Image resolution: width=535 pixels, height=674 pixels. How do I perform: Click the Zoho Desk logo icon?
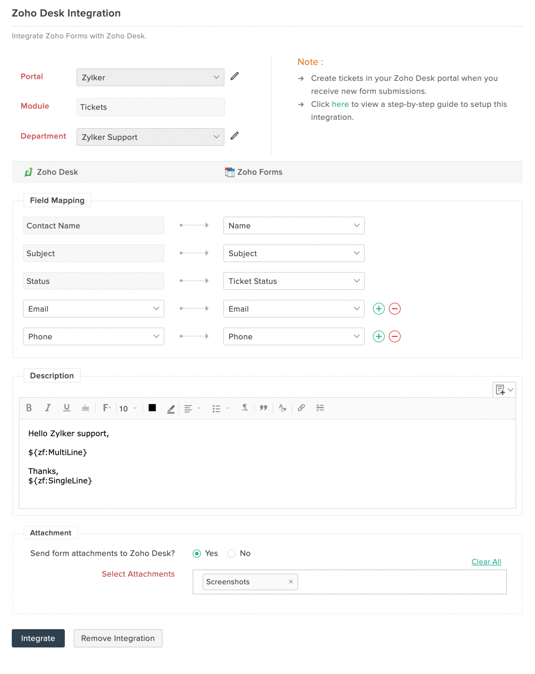[x=29, y=172]
